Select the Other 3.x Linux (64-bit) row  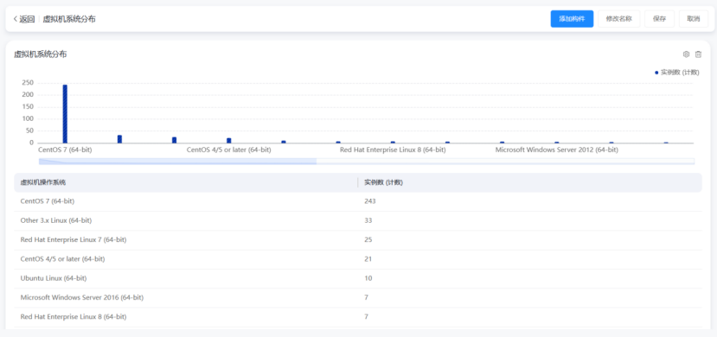tap(358, 220)
